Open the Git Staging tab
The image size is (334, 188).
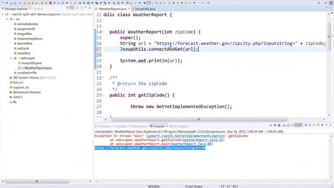[x=179, y=126]
